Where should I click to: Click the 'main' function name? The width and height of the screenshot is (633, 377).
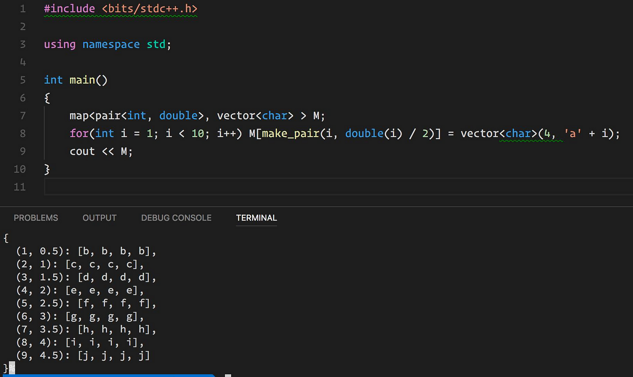pos(82,80)
